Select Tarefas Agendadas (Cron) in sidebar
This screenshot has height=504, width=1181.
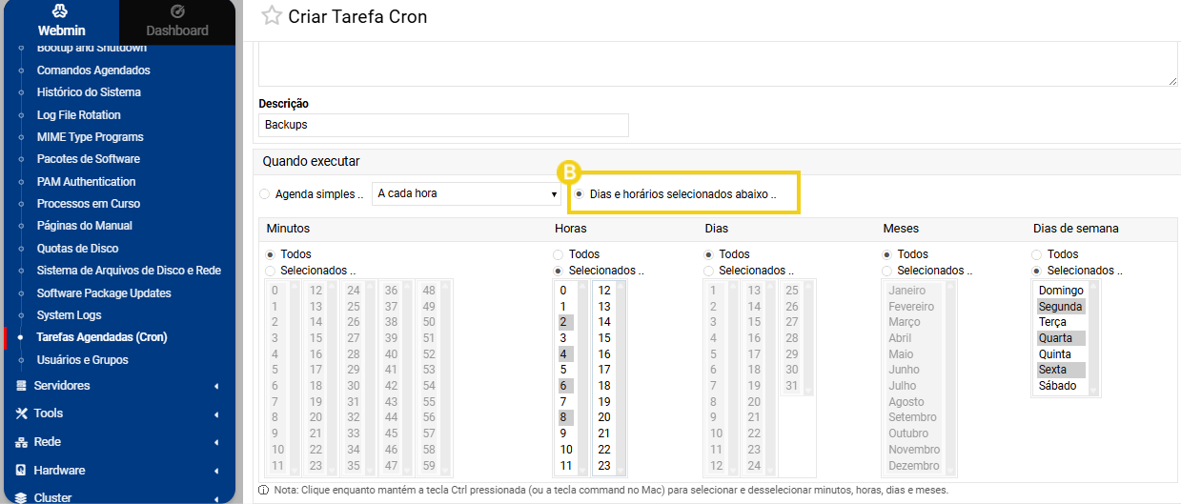pyautogui.click(x=102, y=337)
